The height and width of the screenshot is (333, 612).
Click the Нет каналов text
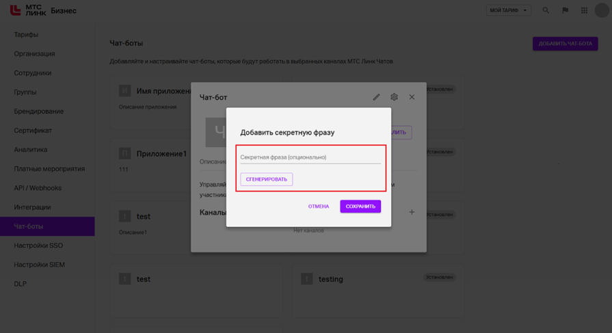point(308,230)
